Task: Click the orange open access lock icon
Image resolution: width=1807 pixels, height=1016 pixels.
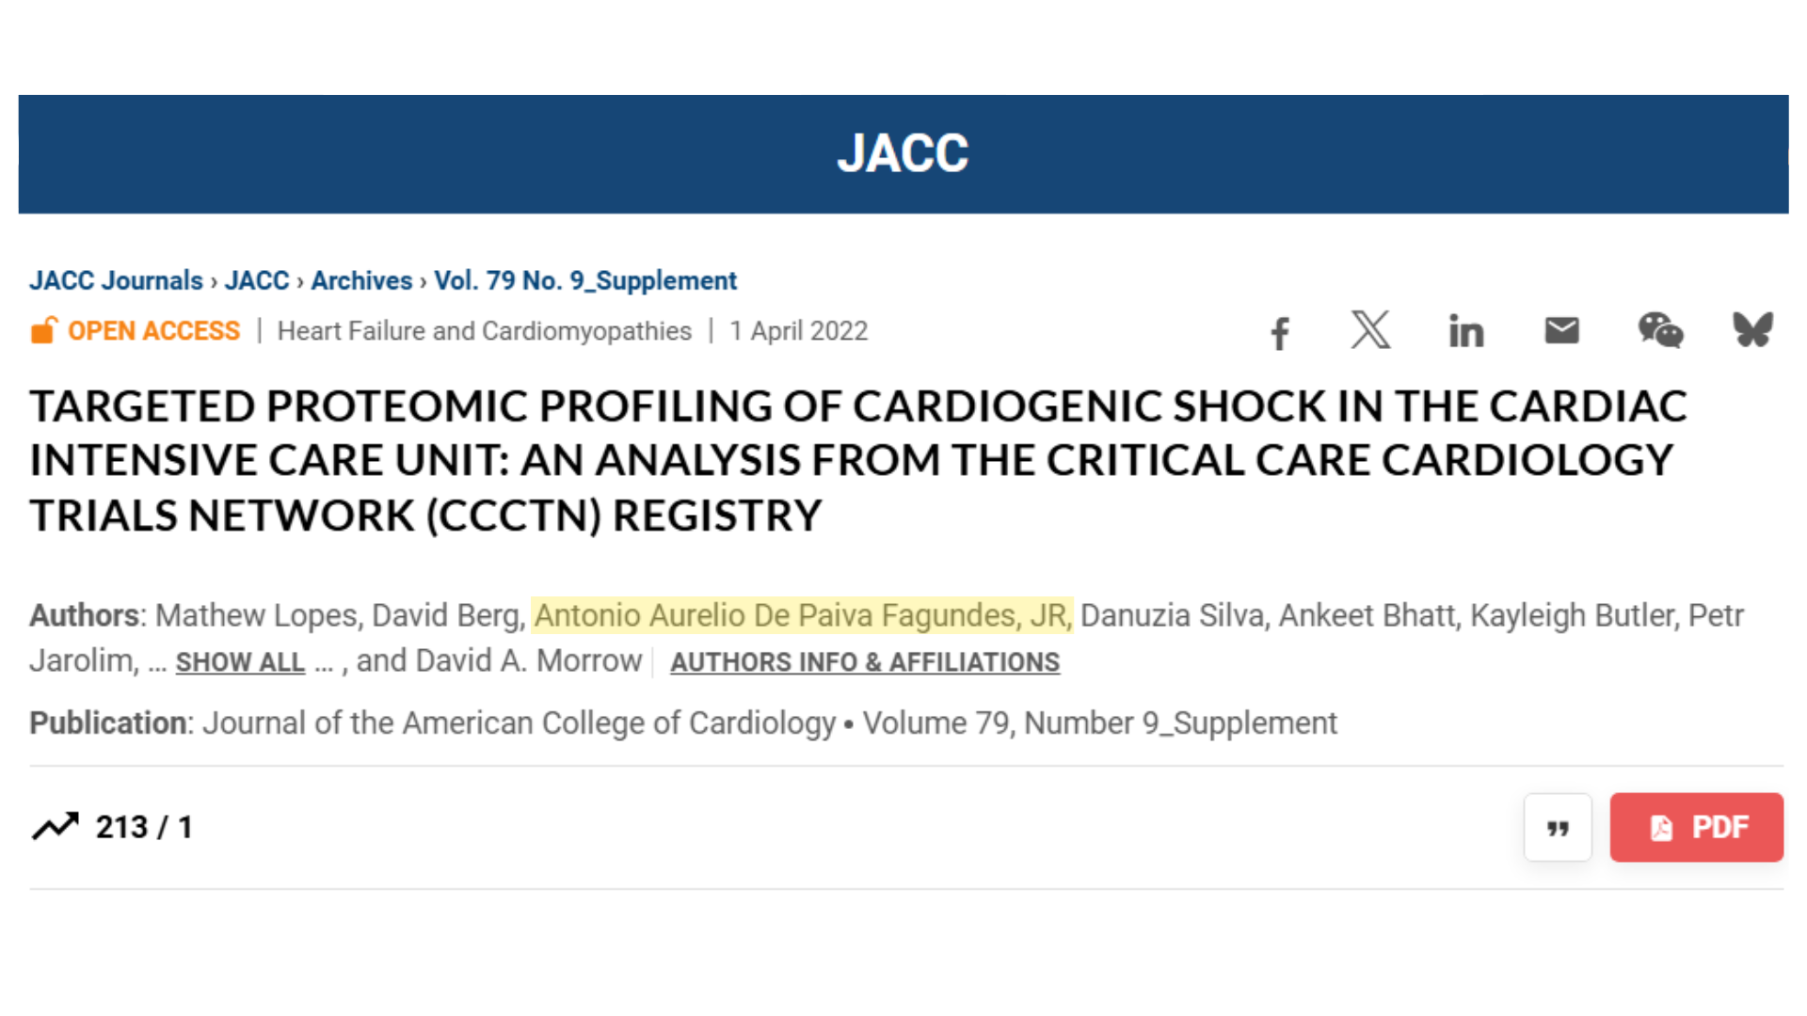Action: coord(44,330)
